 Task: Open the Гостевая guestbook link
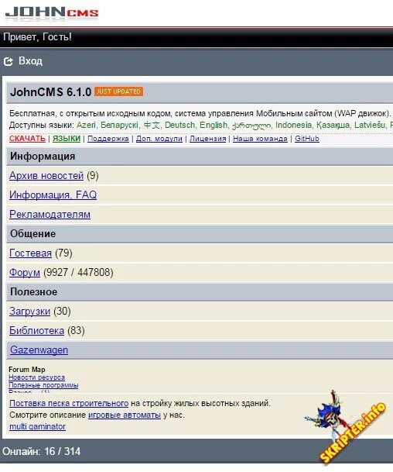pos(30,253)
